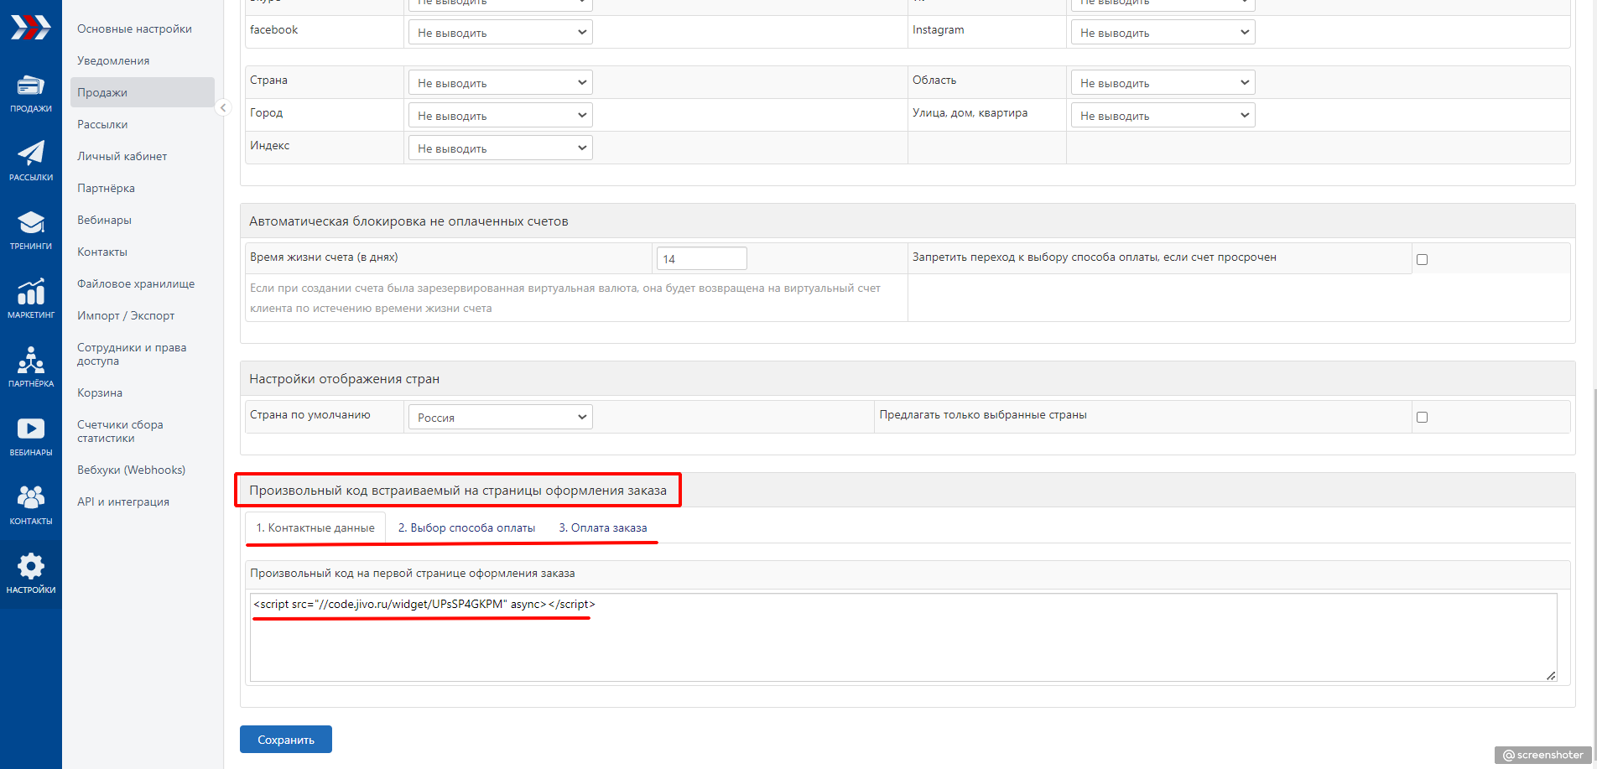Go to Тренинги graduation cap icon
Screen dimensions: 1597x769
pyautogui.click(x=30, y=230)
